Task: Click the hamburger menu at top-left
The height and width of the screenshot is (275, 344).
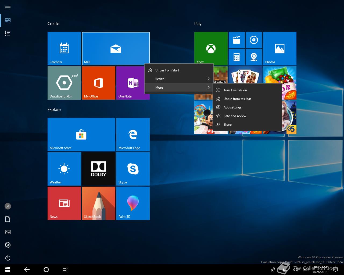Action: 8,8
